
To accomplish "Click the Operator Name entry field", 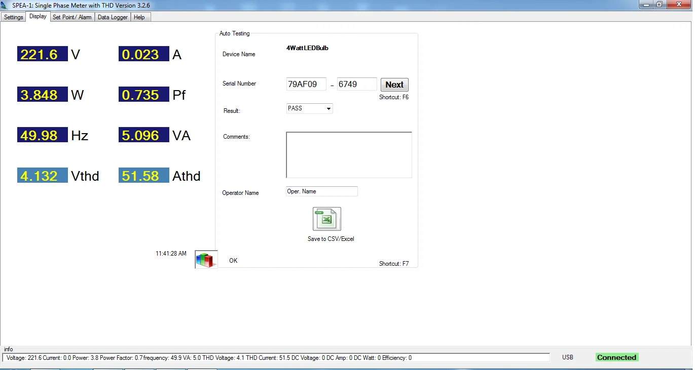I will click(321, 191).
